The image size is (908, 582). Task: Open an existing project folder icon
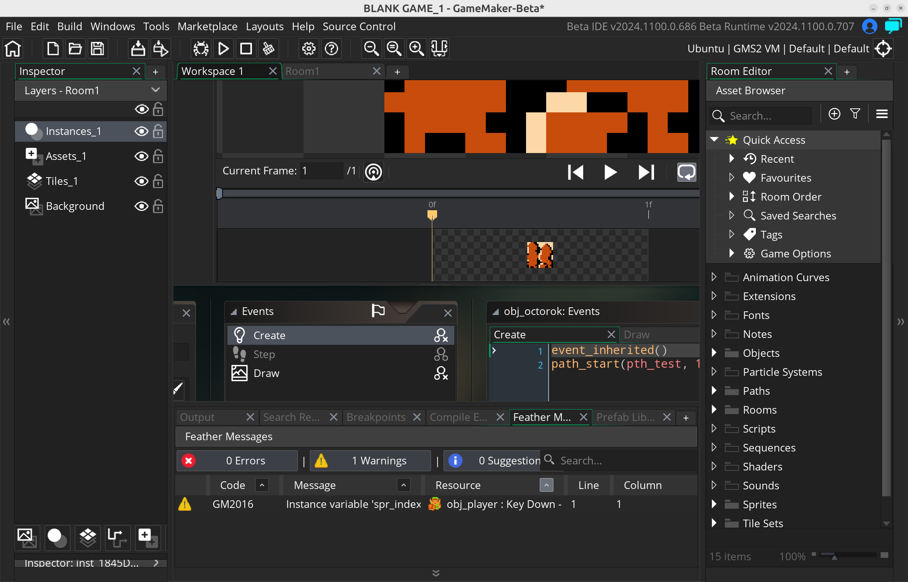(75, 49)
